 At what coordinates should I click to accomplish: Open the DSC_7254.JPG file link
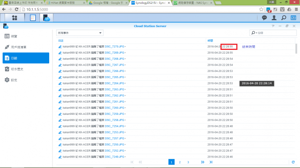pos(115,126)
